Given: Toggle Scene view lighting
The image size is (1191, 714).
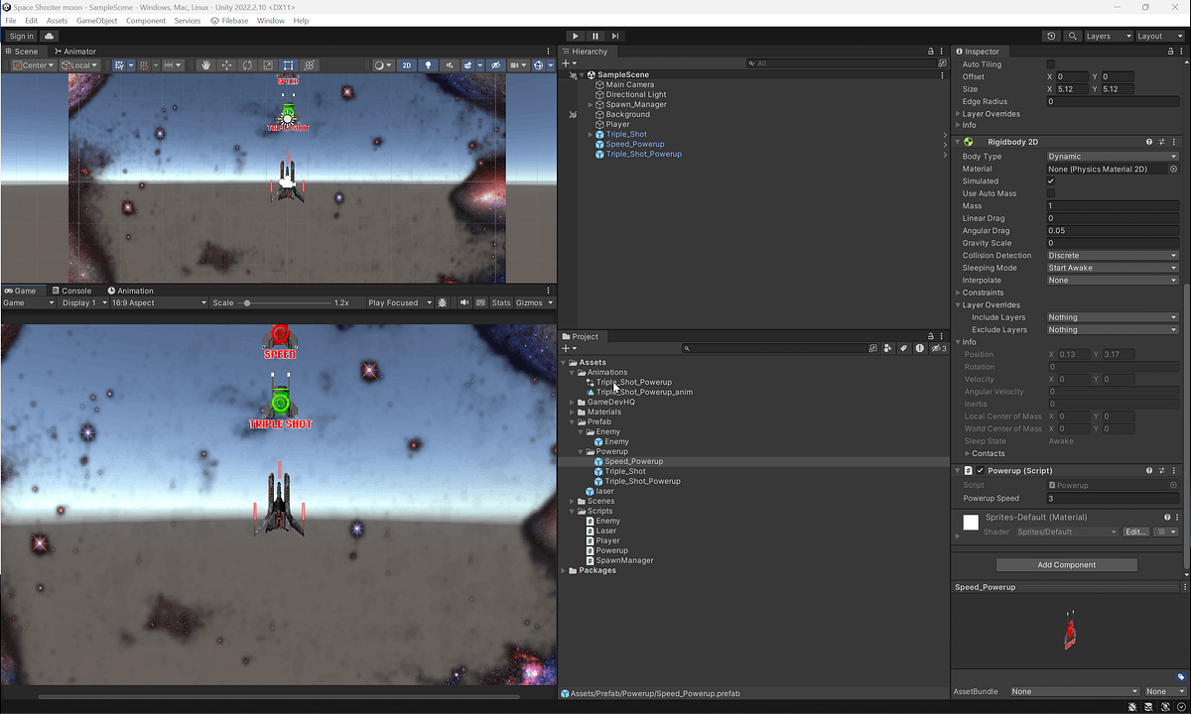Looking at the screenshot, I should click(x=429, y=65).
